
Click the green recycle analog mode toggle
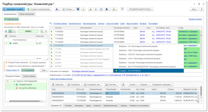tap(10, 31)
